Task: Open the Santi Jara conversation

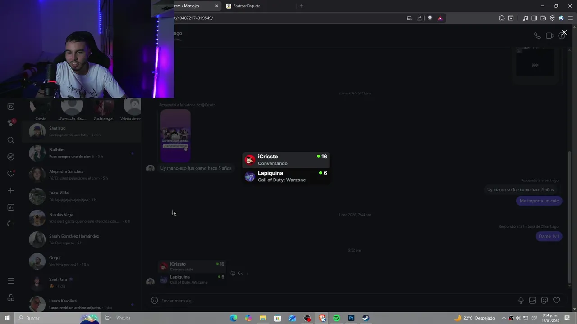Action: coord(82,283)
